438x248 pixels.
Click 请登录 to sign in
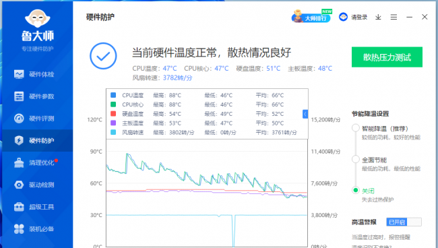point(359,18)
